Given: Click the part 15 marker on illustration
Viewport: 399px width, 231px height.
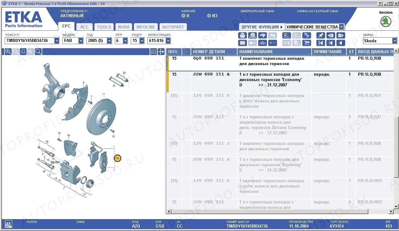Looking at the screenshot, I should pos(117,158).
